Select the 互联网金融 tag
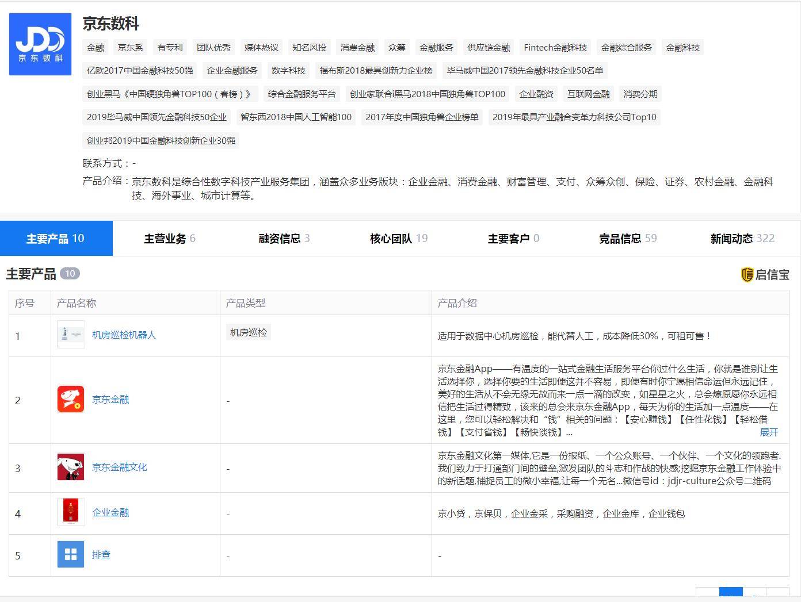The image size is (801, 602). 588,94
